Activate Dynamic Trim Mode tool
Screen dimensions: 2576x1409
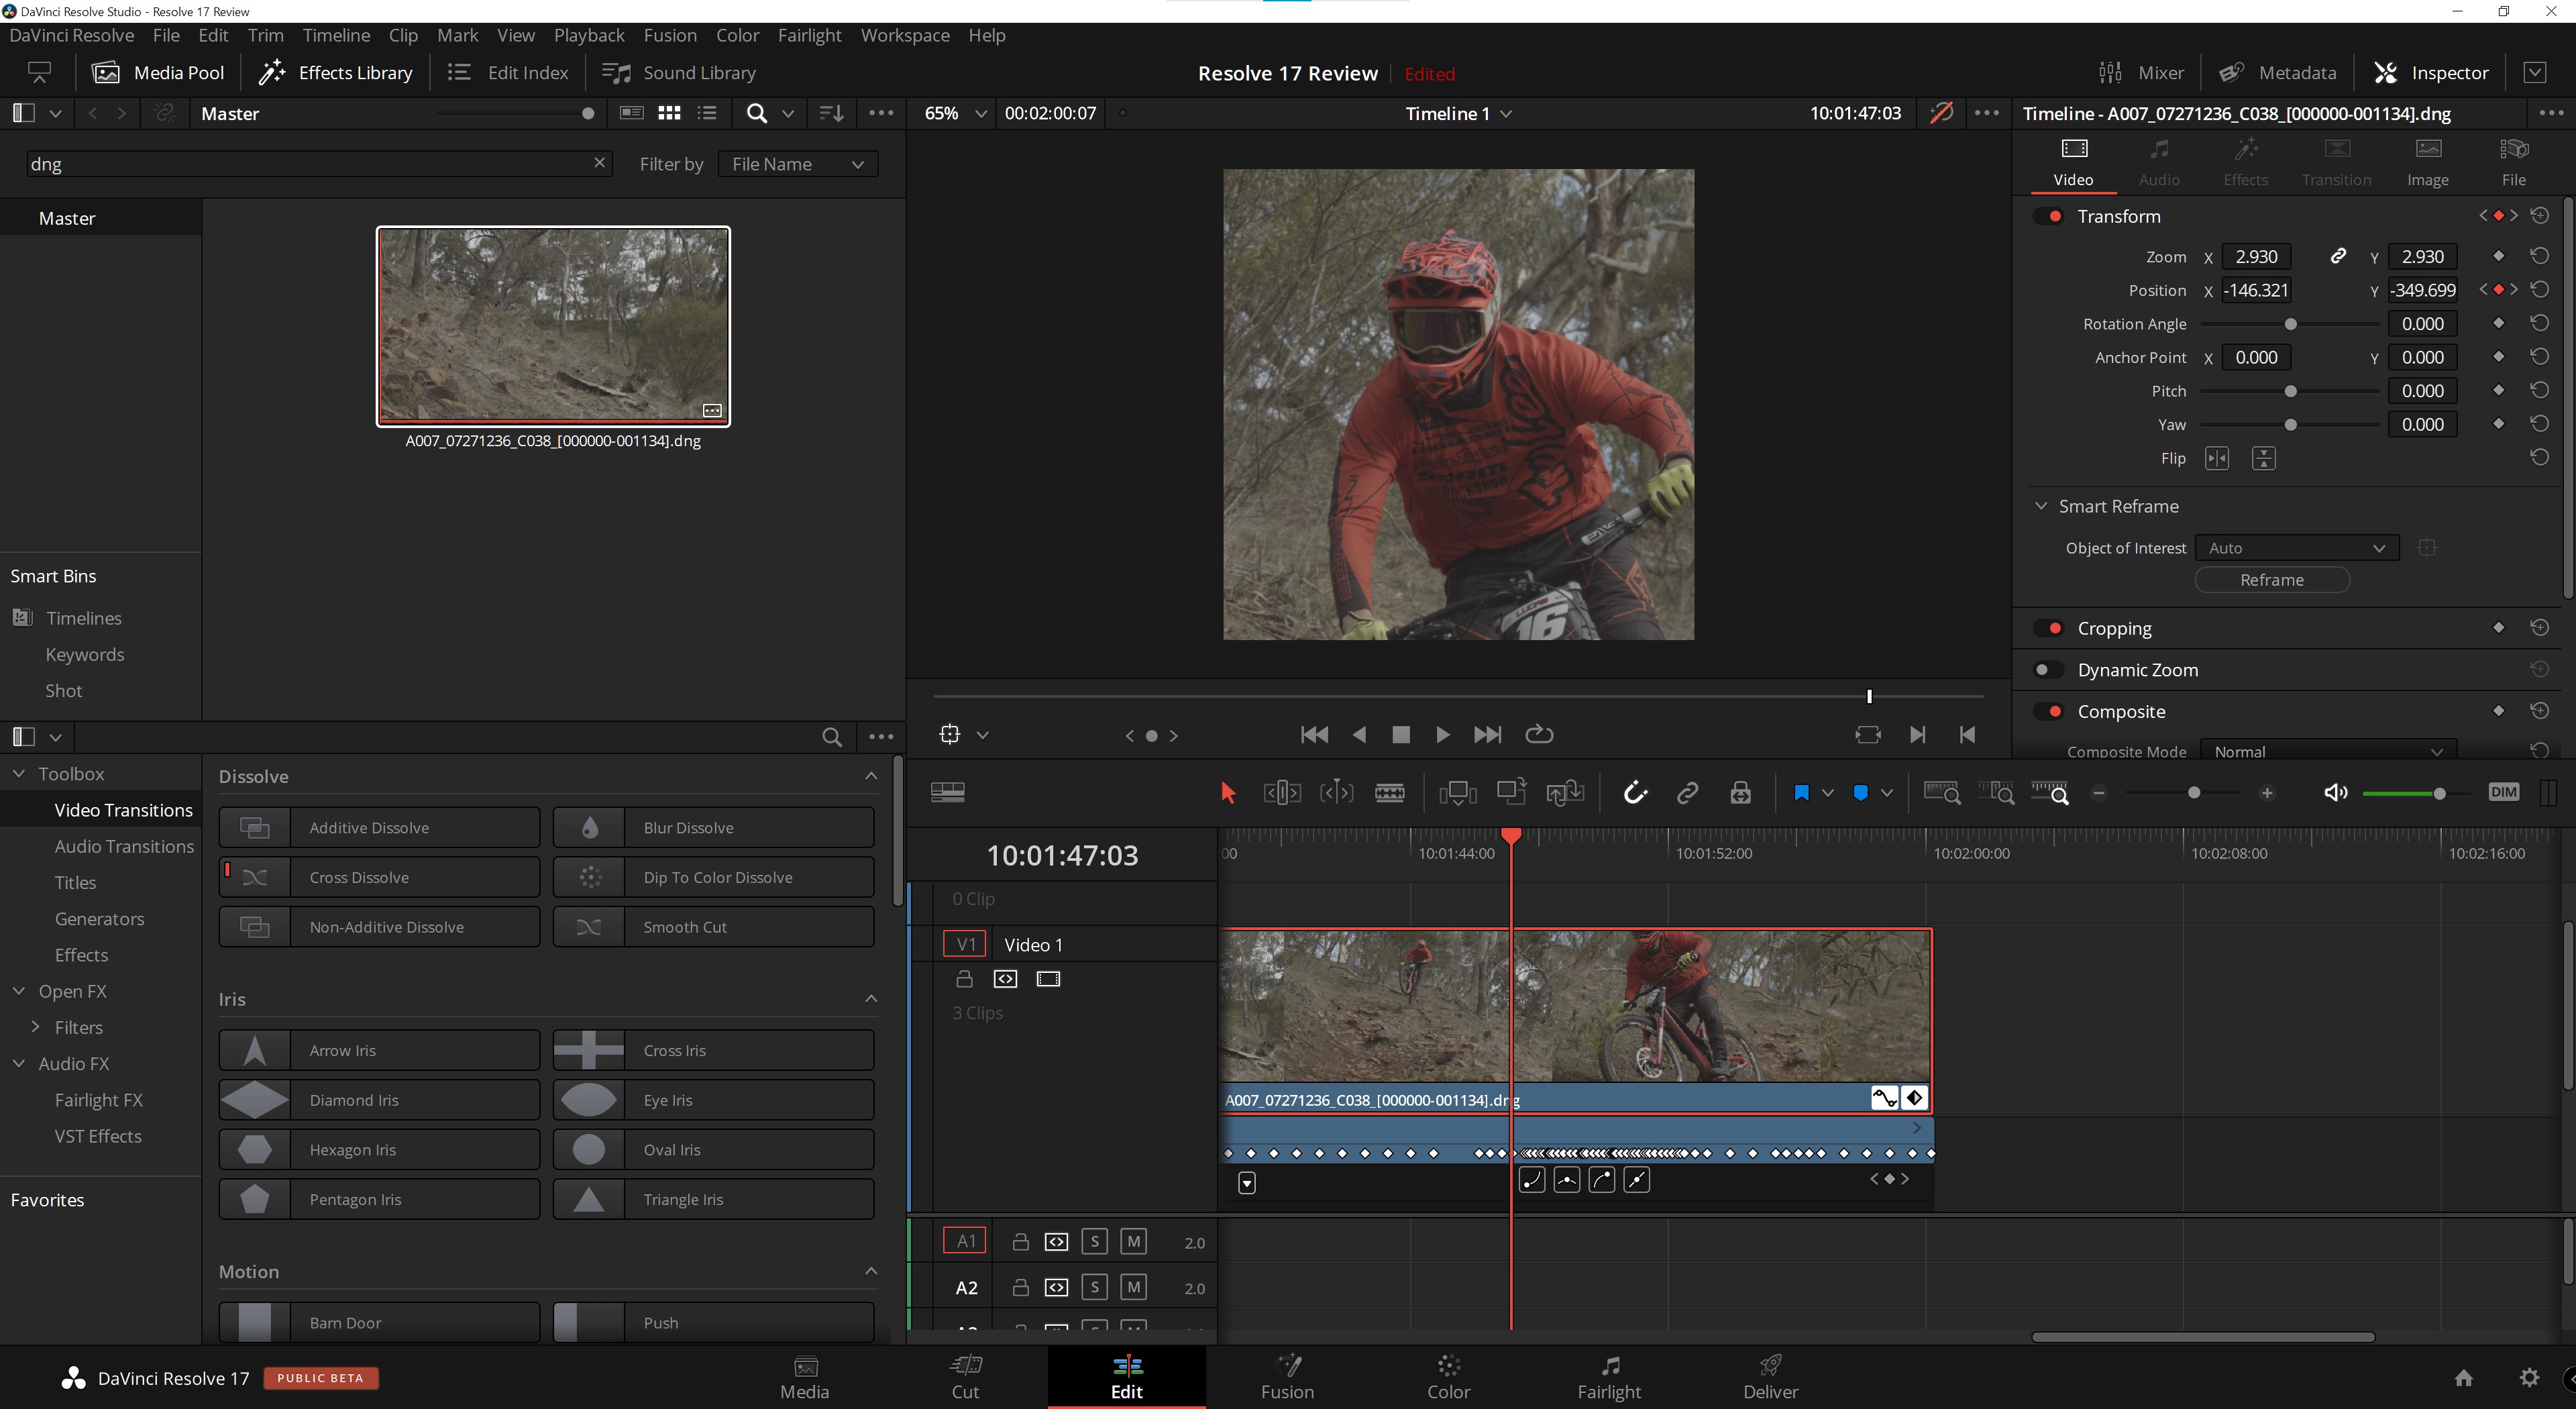[1336, 793]
